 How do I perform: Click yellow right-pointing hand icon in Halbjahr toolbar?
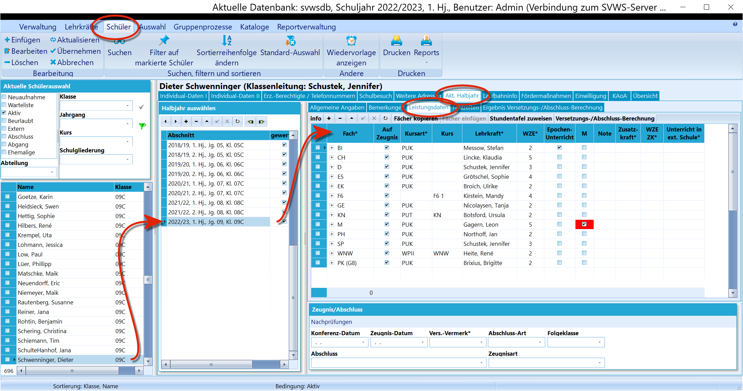(x=262, y=122)
